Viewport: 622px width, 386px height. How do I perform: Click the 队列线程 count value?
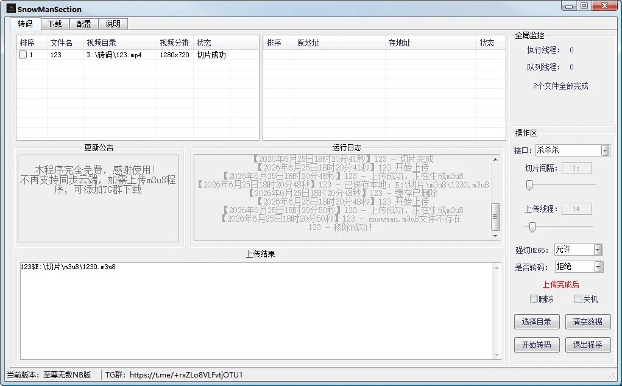click(x=571, y=67)
